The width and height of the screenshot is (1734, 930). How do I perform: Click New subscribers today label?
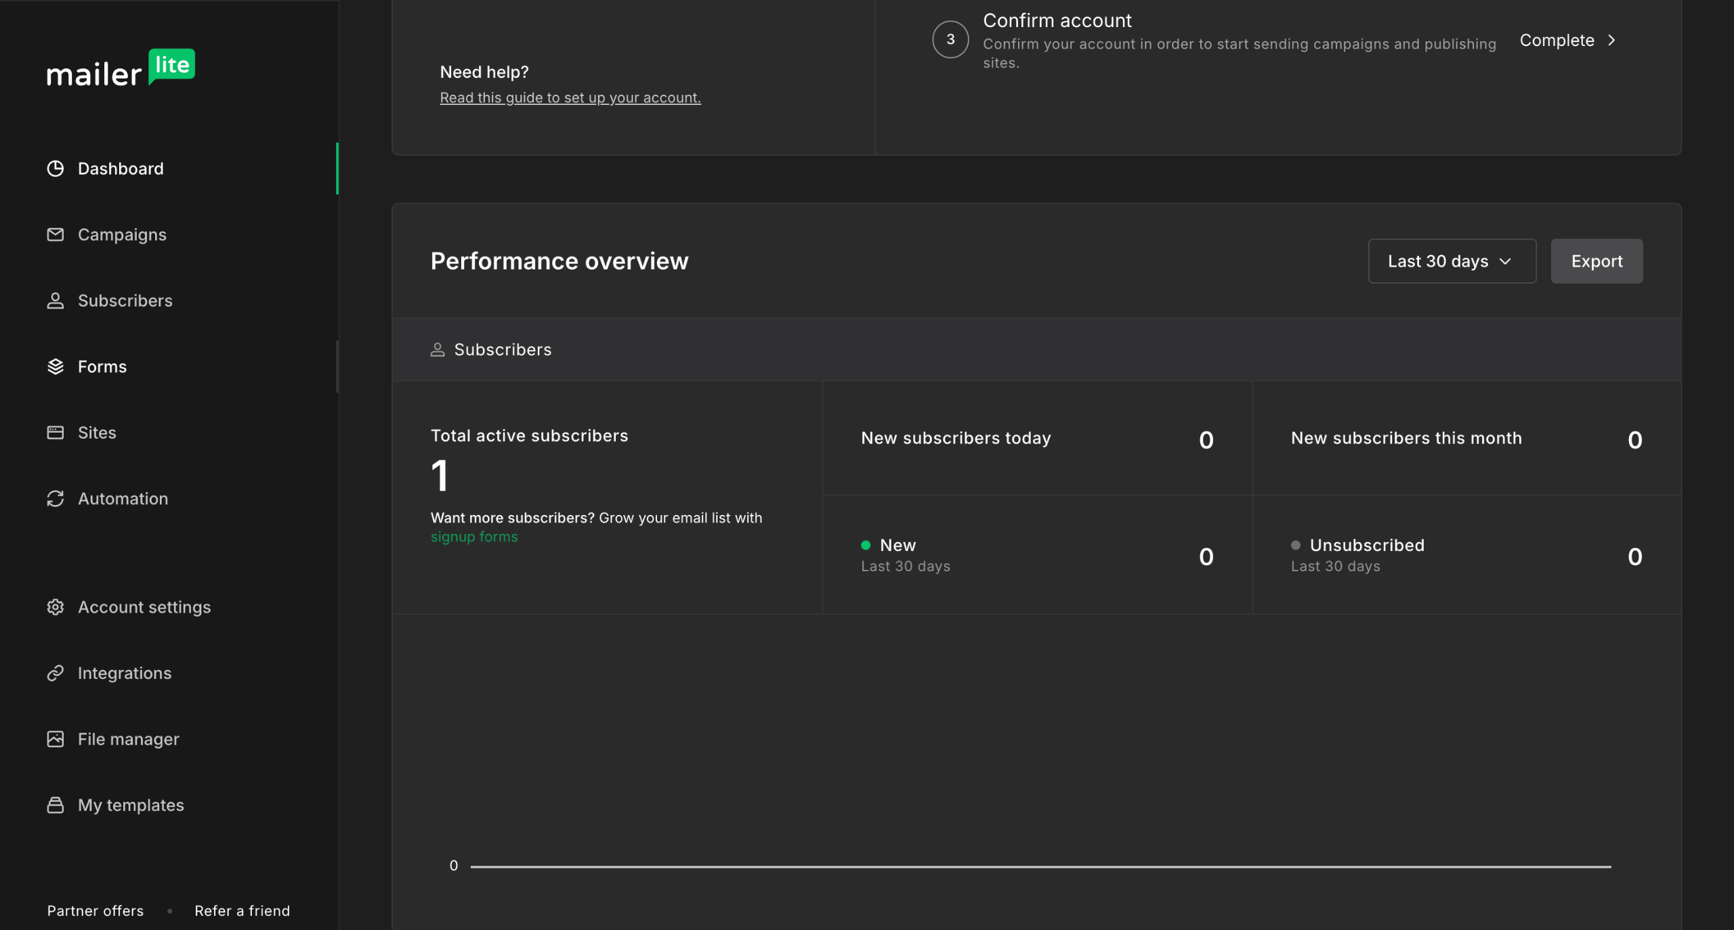[x=956, y=438]
